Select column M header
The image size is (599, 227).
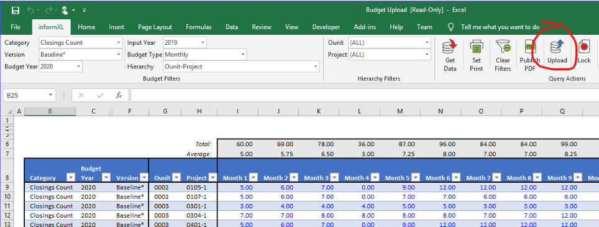coord(400,111)
